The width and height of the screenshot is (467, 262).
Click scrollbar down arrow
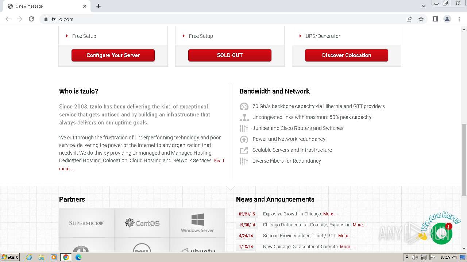[464, 249]
